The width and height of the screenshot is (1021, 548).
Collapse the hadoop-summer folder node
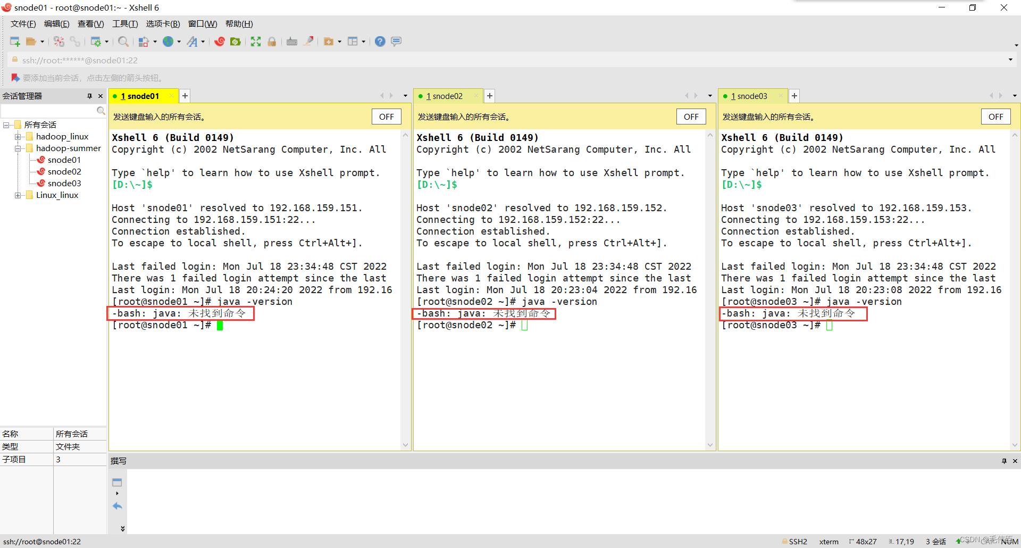click(18, 148)
